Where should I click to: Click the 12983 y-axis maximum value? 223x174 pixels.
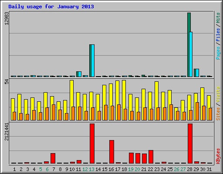[7, 18]
